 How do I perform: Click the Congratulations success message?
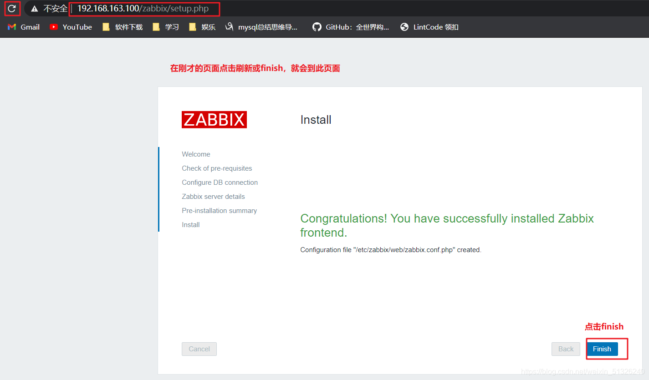[447, 225]
